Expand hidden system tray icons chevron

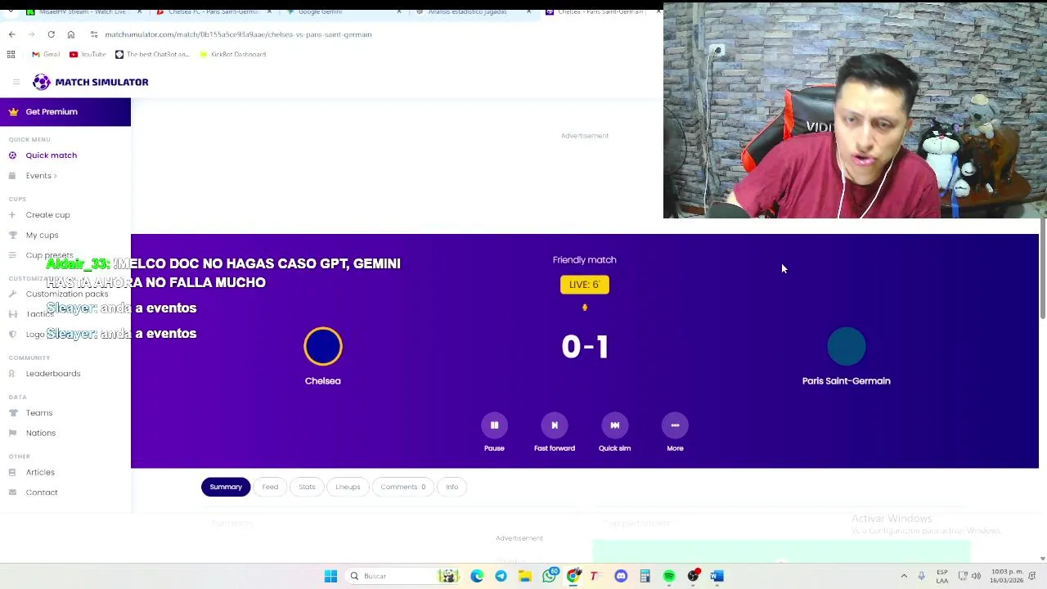coord(904,576)
